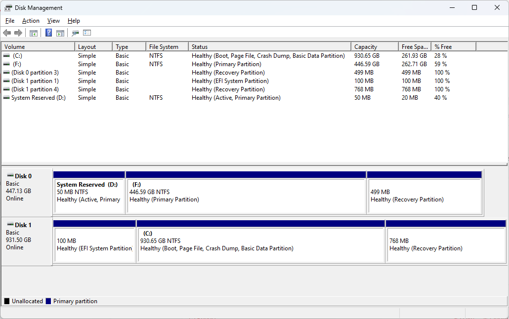Open the checklist Settings toolbar icon
This screenshot has width=509, height=319.
(x=87, y=33)
